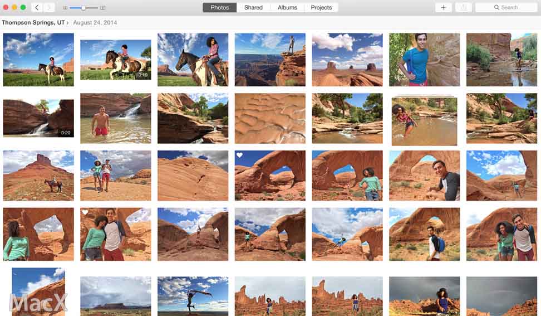The width and height of the screenshot is (541, 316).
Task: Click the magnifier icon in search box
Action: [496, 8]
